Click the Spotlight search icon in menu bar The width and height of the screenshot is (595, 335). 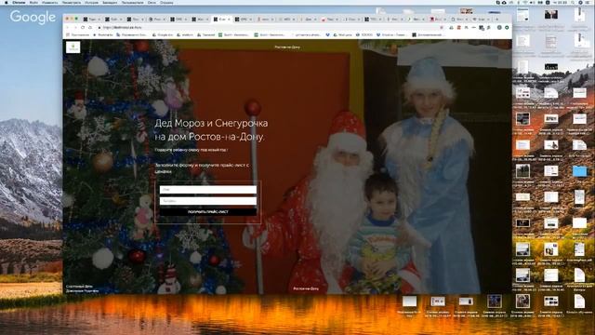573,2
